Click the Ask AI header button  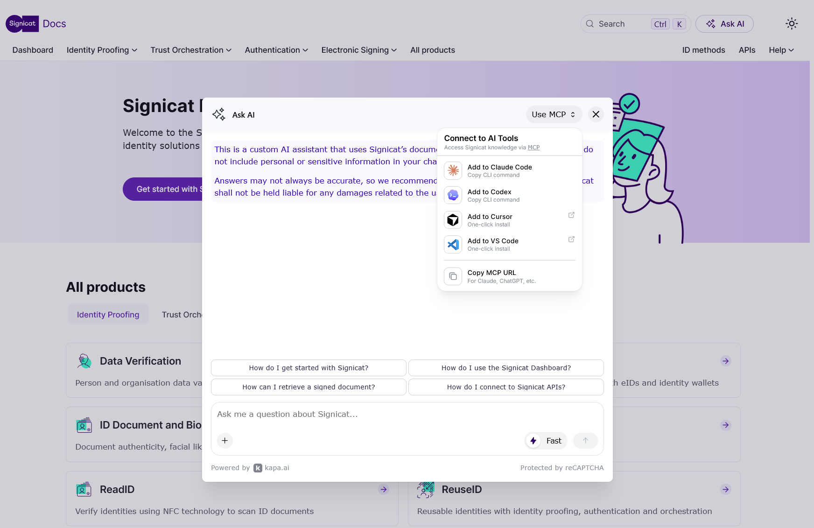724,24
